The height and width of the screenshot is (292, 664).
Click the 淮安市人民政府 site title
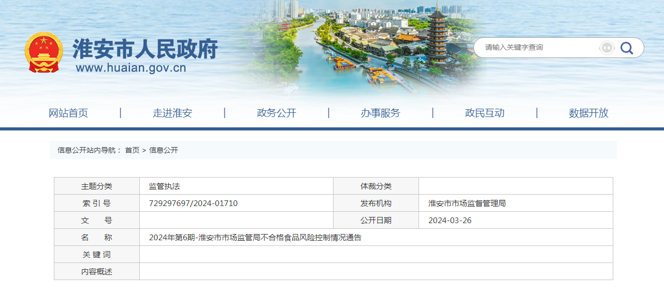pyautogui.click(x=145, y=49)
